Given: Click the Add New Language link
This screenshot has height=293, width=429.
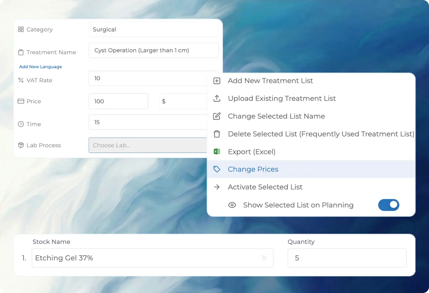Looking at the screenshot, I should [x=40, y=66].
